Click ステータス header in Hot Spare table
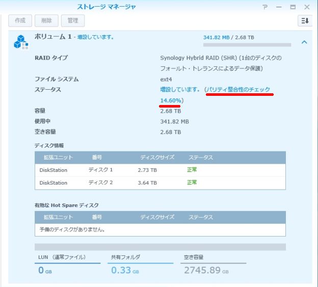This screenshot has height=287, width=318. tap(201, 217)
